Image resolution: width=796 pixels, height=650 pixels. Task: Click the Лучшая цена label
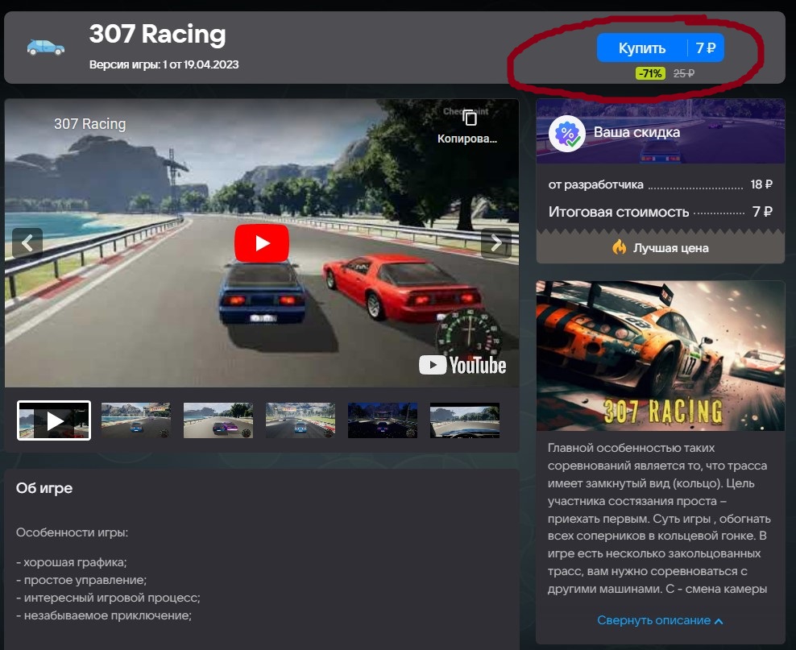tap(670, 248)
